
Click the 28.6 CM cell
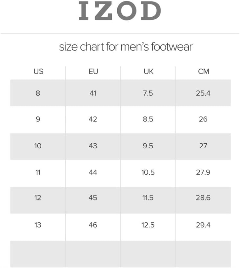pos(203,198)
